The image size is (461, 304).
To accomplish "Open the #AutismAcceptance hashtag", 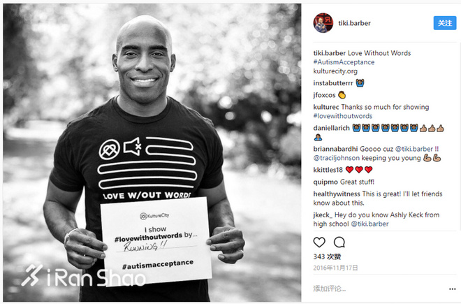I will point(344,62).
